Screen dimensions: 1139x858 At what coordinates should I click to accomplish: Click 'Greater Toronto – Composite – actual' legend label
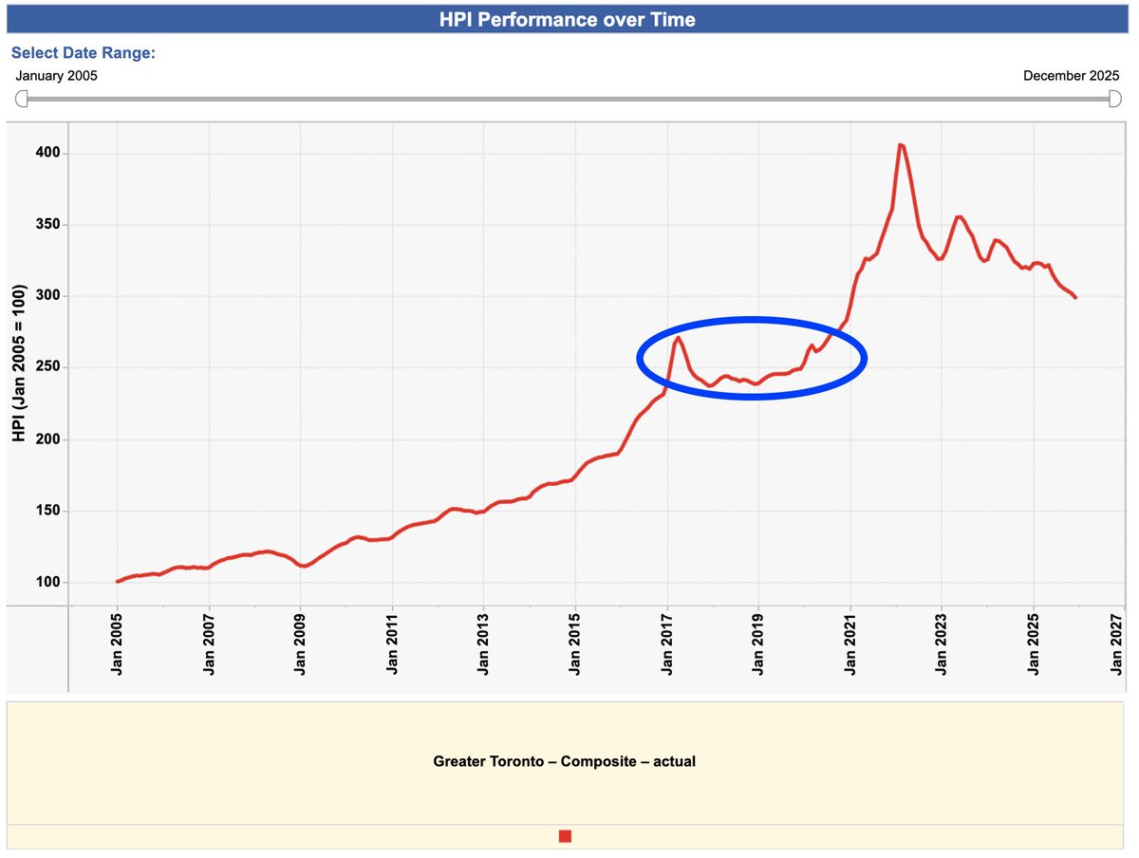[x=565, y=761]
